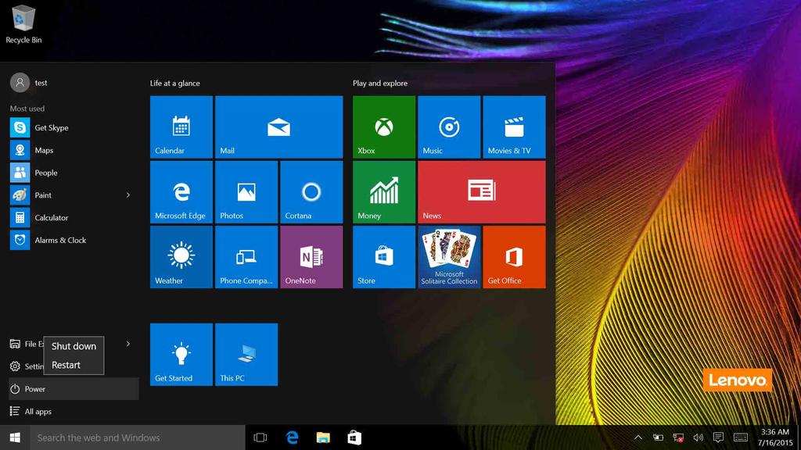
Task: Launch the Microsoft Edge tile
Action: point(181,192)
